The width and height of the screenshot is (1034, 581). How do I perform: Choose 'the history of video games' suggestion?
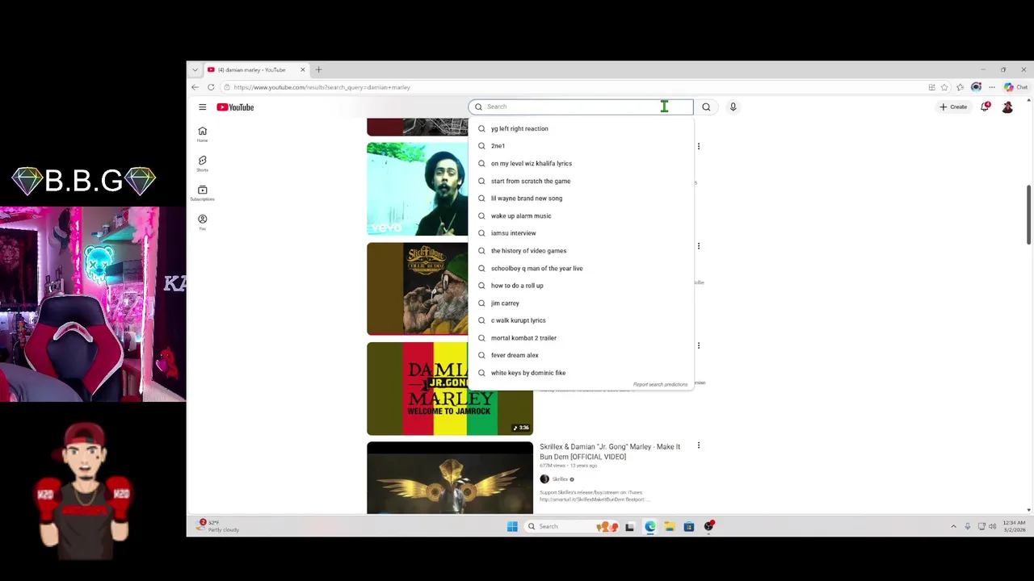pos(580,251)
